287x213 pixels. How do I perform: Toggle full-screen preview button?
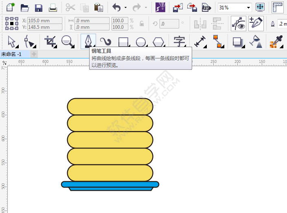(x=260, y=7)
